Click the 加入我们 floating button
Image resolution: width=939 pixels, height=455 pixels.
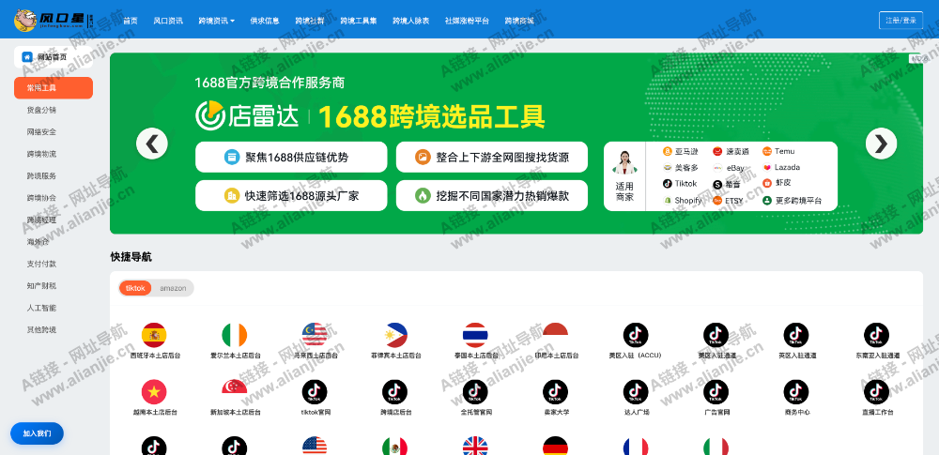point(38,433)
